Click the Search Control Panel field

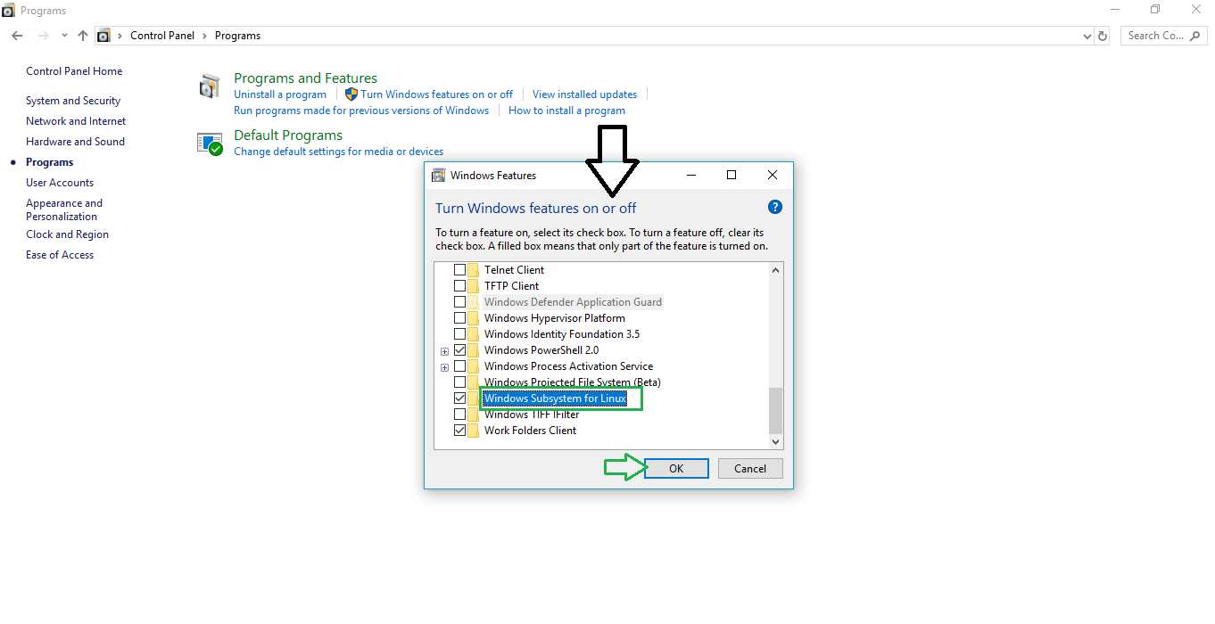[1165, 36]
